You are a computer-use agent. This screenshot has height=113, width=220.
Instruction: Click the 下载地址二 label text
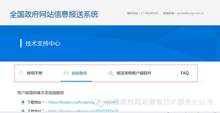(37, 111)
